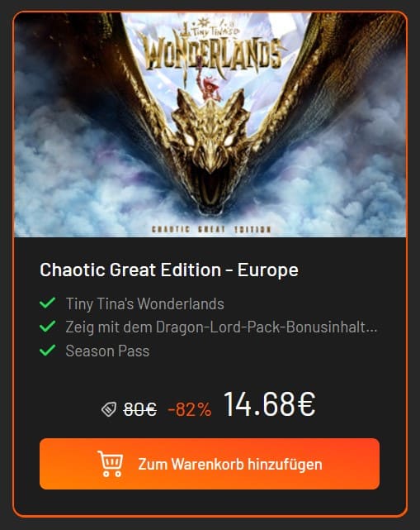420x530 pixels.
Task: Click the shopping cart icon
Action: click(x=110, y=464)
